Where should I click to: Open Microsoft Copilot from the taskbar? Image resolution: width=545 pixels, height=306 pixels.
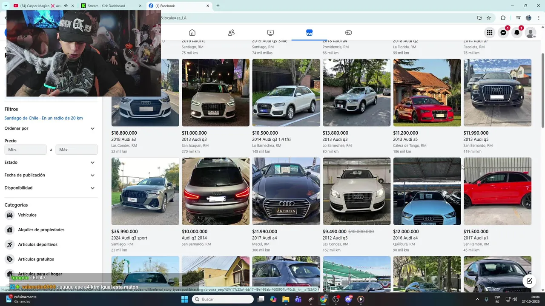[x=273, y=299]
